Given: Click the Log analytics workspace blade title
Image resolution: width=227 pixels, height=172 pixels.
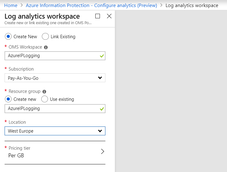Looking at the screenshot, I should click(x=42, y=16).
